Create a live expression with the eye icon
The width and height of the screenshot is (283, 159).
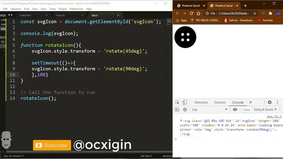click(x=235, y=110)
